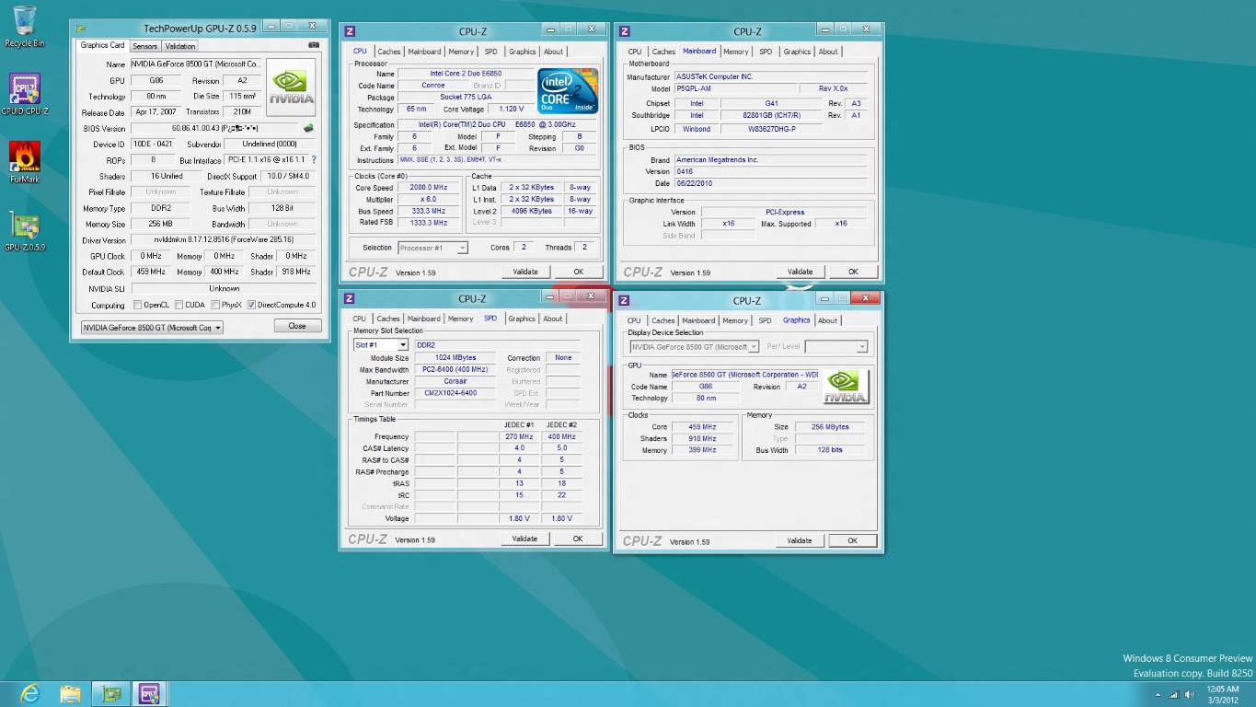Click OK in CPU-Z Graphics-tab window
Screen dimensions: 1256x707
852,540
